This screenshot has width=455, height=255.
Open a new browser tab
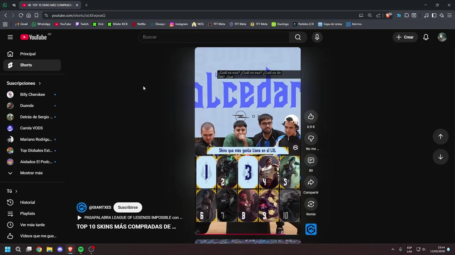click(x=86, y=5)
